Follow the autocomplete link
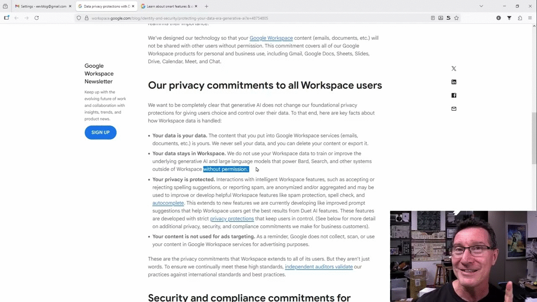This screenshot has width=537, height=302. [168, 203]
